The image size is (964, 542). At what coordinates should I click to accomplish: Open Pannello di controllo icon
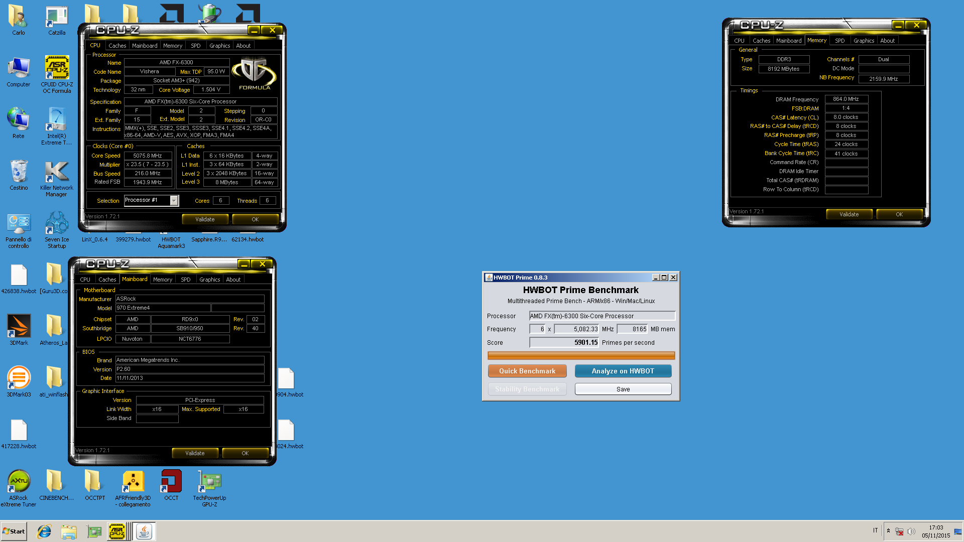click(x=19, y=230)
